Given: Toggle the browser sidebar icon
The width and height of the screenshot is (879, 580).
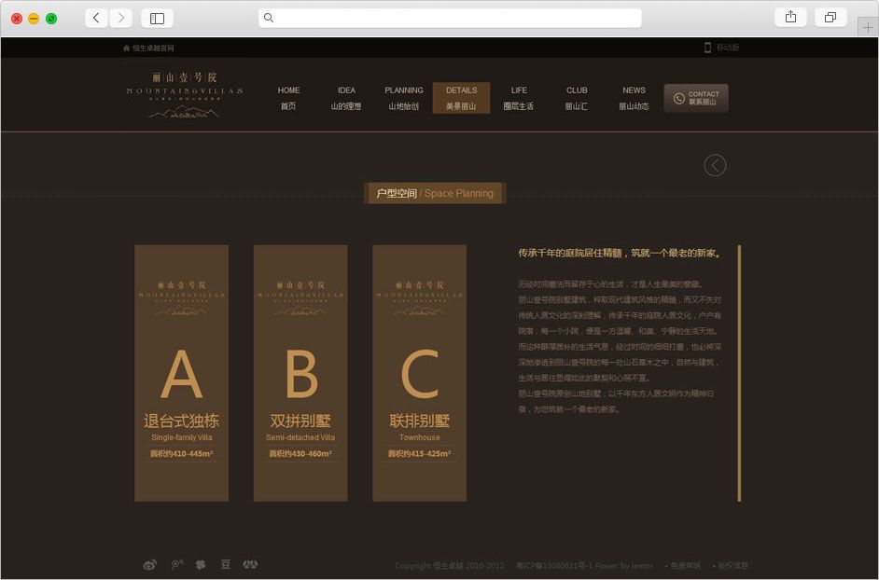Looking at the screenshot, I should 157,18.
